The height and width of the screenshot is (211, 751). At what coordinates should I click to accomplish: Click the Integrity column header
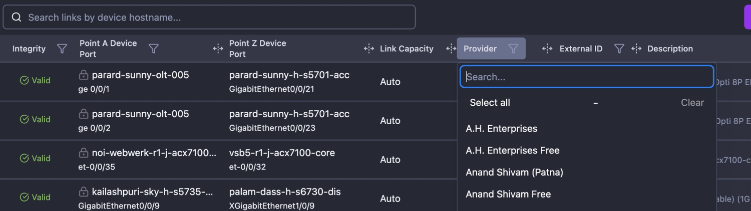(29, 49)
